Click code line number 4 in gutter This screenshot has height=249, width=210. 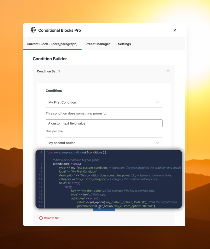click(41, 152)
